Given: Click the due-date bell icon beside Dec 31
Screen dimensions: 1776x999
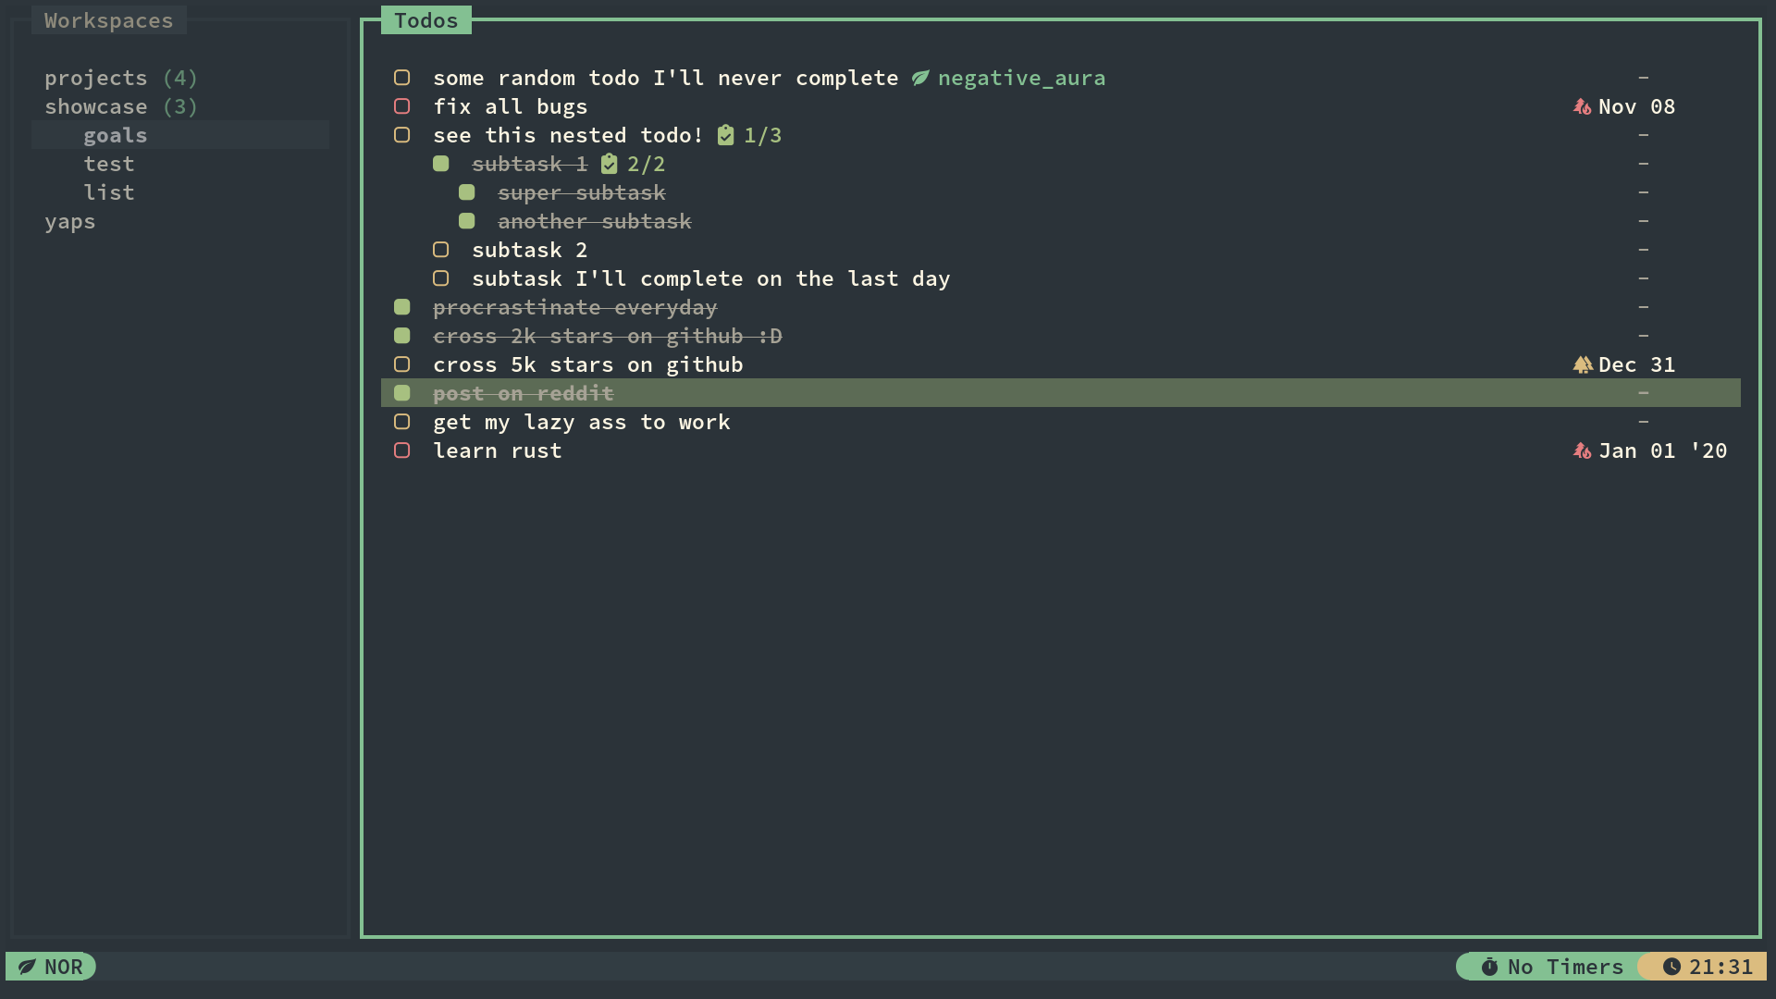Looking at the screenshot, I should (1582, 364).
